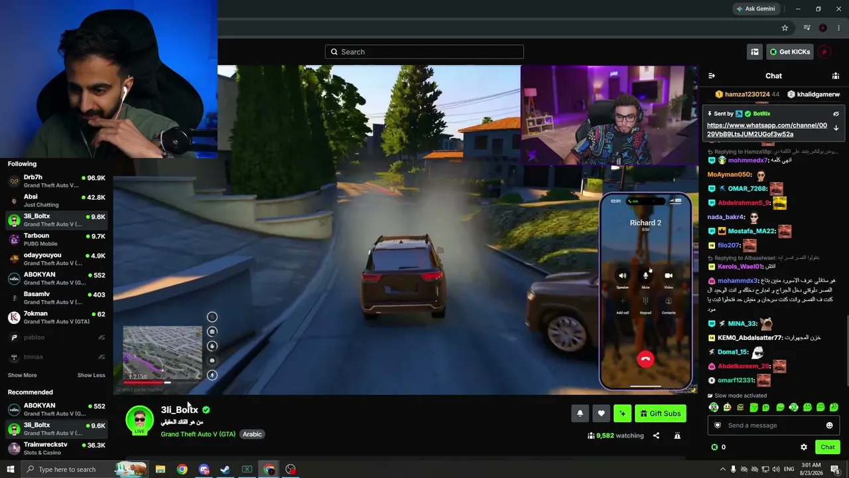Screen dimensions: 849x478
Task: Collapse following list with Show Less
Action: (91, 375)
